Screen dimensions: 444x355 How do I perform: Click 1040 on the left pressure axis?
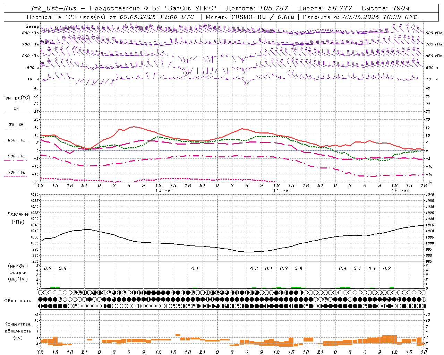coord(34,195)
